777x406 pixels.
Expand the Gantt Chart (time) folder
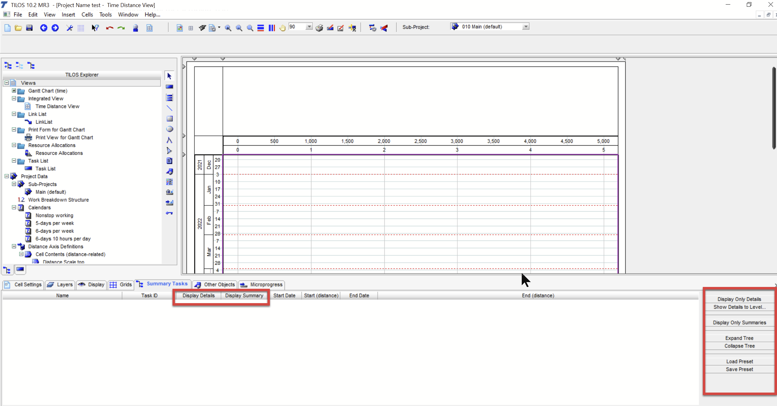(13, 91)
